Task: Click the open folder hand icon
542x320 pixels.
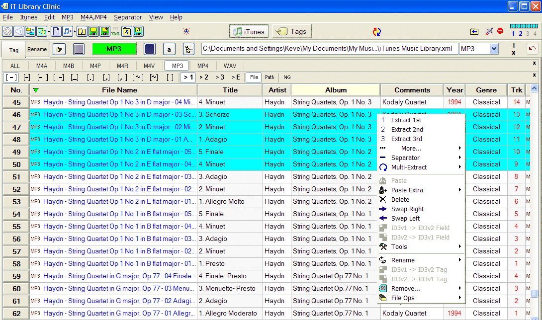Action: [60, 49]
